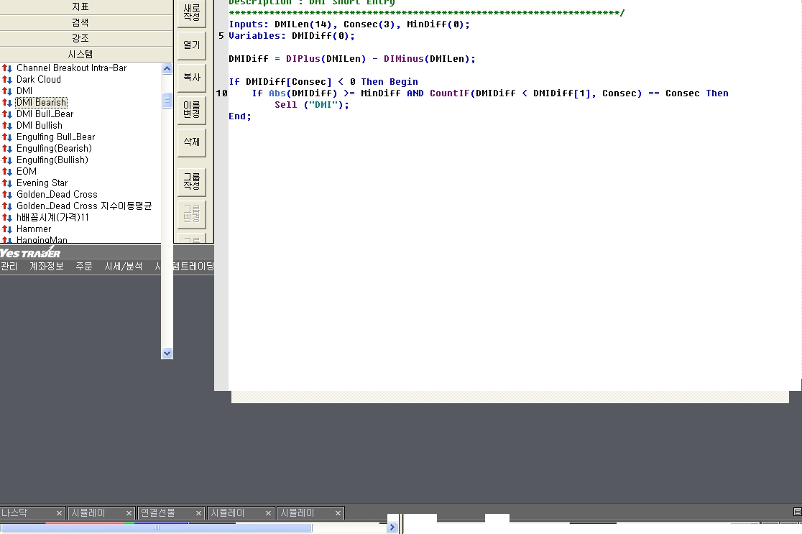Click the window list icon at bottom right
Image resolution: width=802 pixels, height=534 pixels.
click(x=797, y=512)
